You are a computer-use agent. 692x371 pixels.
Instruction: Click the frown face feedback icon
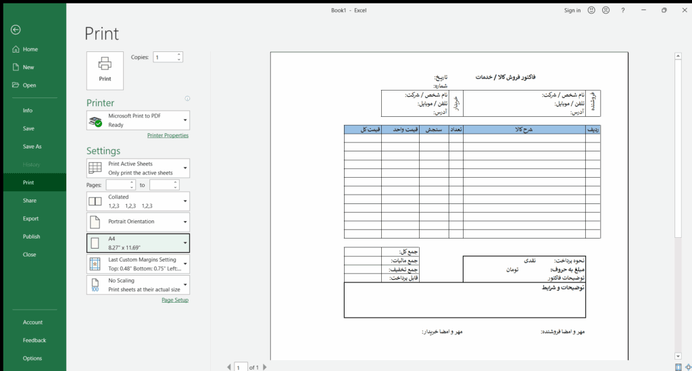point(605,10)
